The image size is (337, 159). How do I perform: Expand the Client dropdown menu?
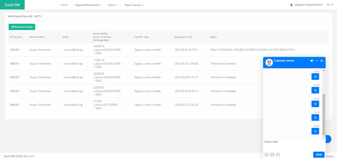[113, 5]
